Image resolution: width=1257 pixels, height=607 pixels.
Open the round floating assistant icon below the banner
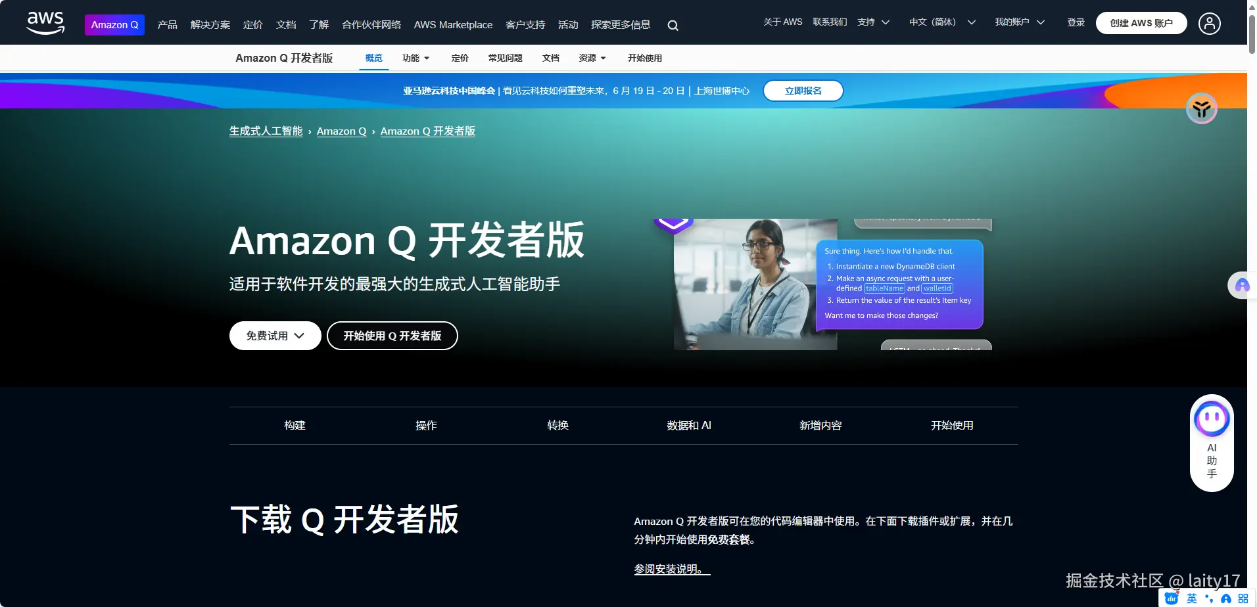click(x=1201, y=108)
